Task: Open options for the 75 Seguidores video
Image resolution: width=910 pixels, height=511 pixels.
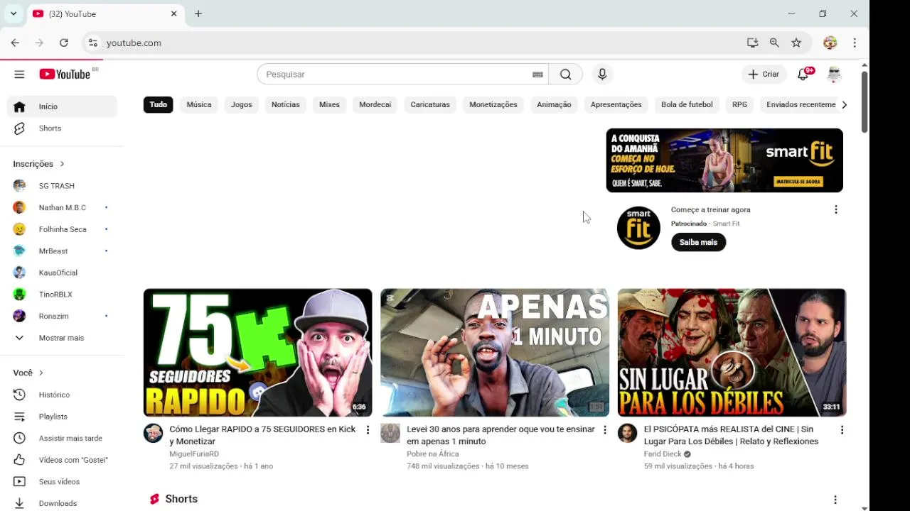Action: point(368,430)
